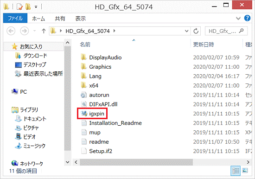
Task: Open Customize Quick Access Toolbar dropdown
Action: pos(36,7)
